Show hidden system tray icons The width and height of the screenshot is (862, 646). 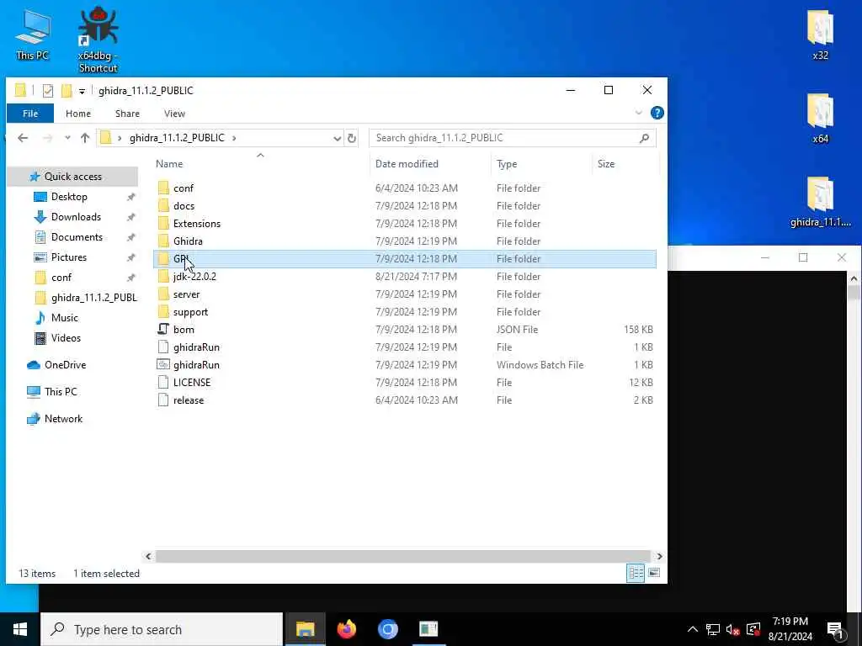pos(693,629)
